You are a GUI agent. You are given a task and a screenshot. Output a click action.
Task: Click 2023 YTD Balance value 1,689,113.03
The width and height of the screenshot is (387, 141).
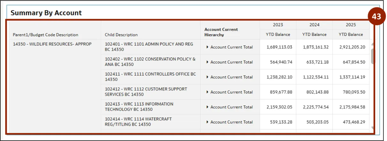pos(279,47)
